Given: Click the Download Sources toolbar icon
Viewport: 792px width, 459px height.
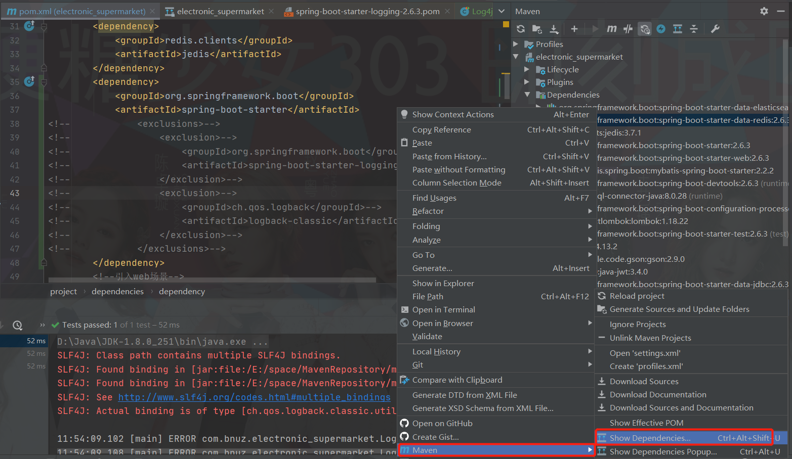Looking at the screenshot, I should 554,29.
